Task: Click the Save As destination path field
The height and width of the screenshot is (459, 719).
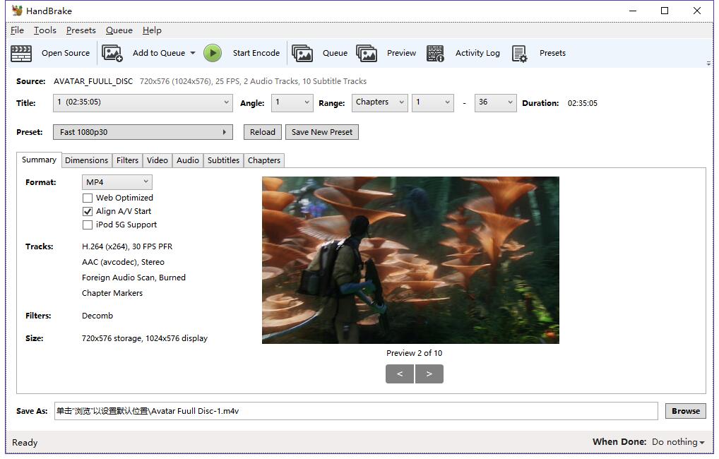Action: click(356, 411)
